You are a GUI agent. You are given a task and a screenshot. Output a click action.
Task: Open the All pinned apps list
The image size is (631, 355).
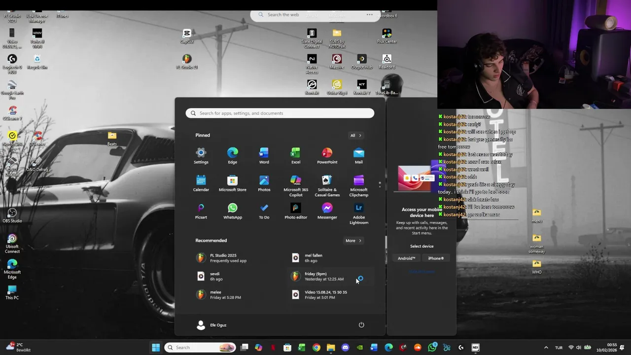click(x=356, y=135)
